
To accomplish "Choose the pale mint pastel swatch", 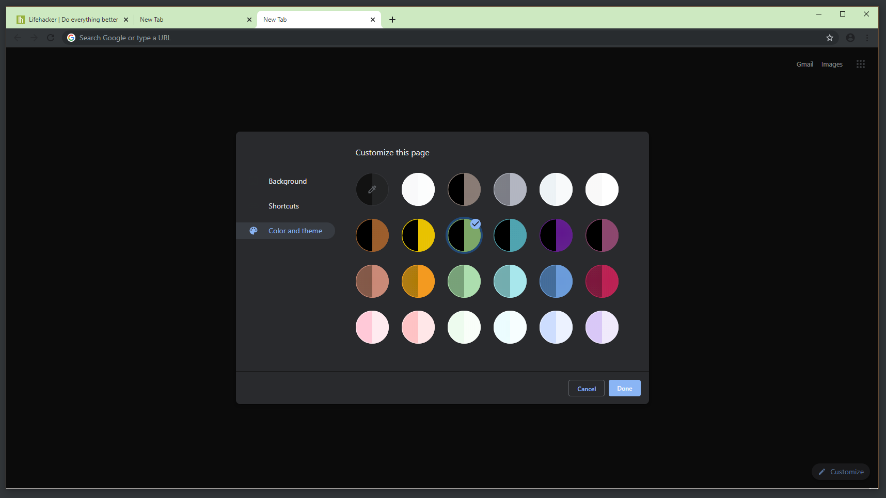I will point(464,327).
